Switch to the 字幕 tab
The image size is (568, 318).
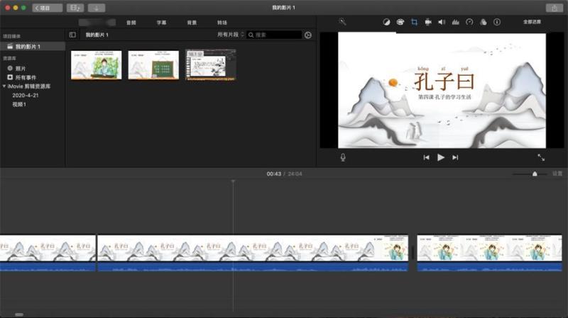[161, 23]
